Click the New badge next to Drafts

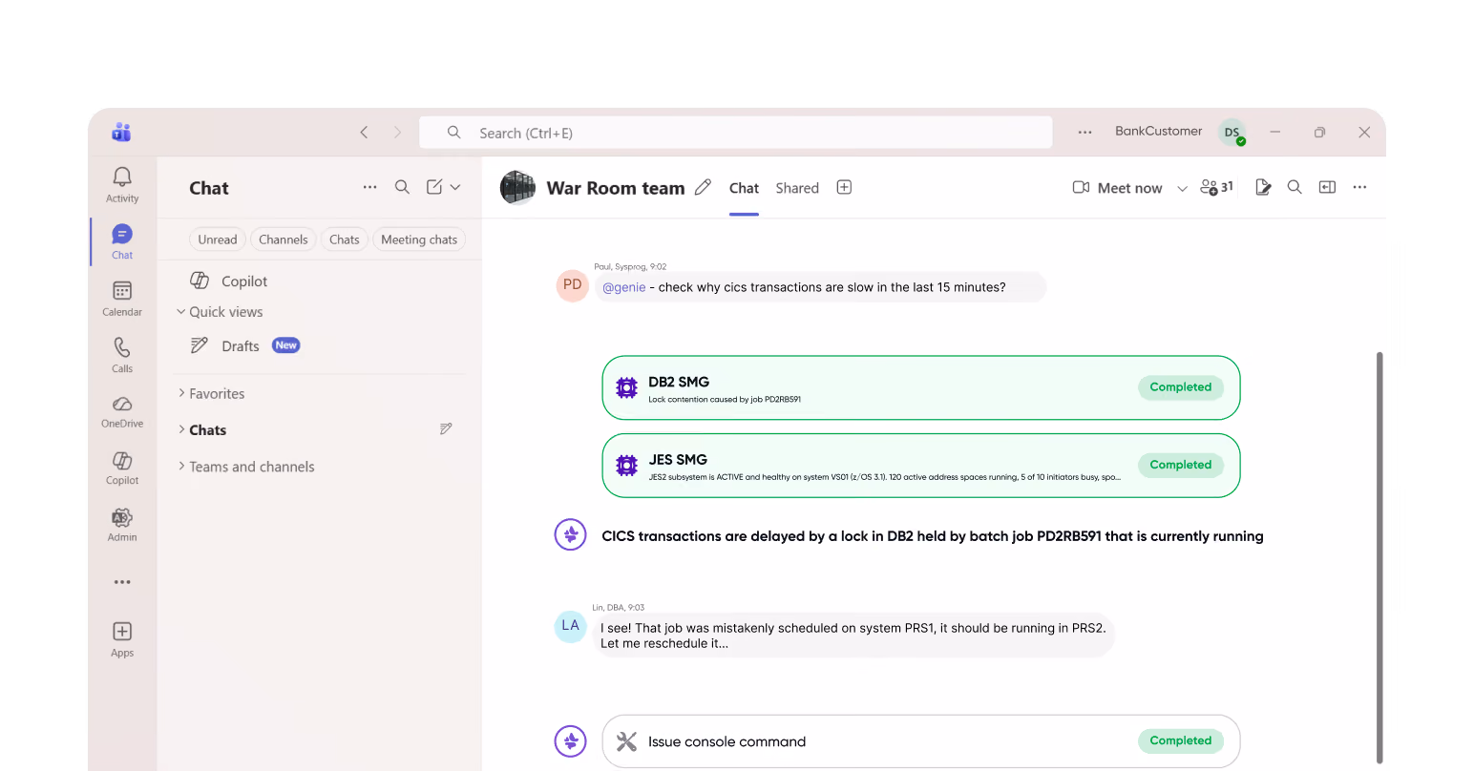286,345
